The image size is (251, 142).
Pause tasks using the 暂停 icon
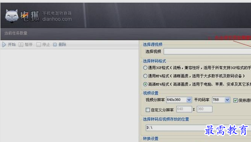pyautogui.click(x=21, y=44)
